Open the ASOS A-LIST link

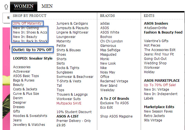pyautogui.click(x=68, y=116)
